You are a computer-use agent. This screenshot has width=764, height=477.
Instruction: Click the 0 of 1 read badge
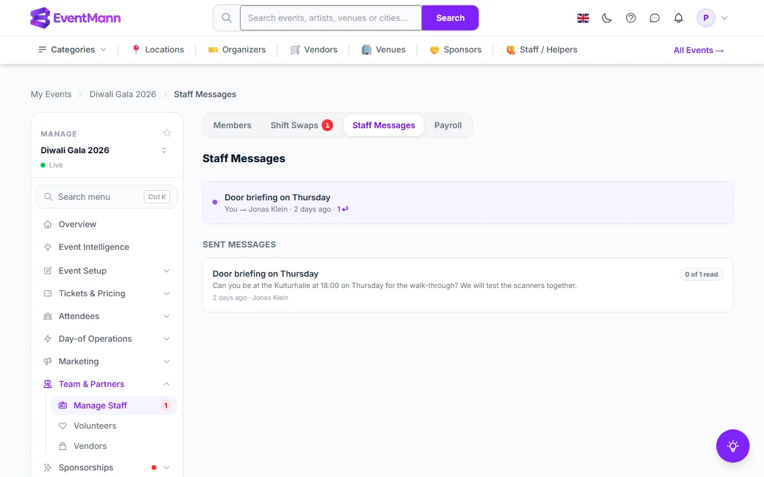tap(701, 274)
